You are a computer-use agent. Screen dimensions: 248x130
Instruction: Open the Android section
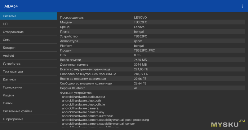29,56
